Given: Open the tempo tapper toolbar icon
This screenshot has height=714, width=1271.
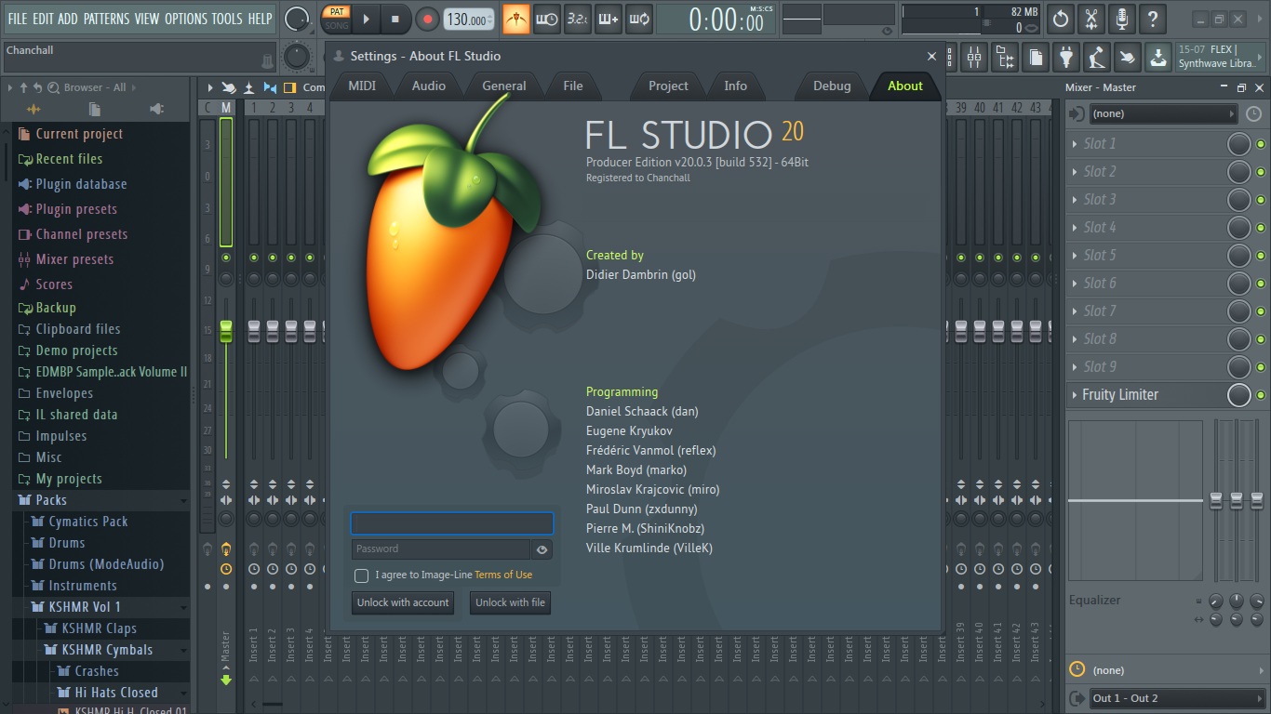Looking at the screenshot, I should pyautogui.click(x=1097, y=58).
